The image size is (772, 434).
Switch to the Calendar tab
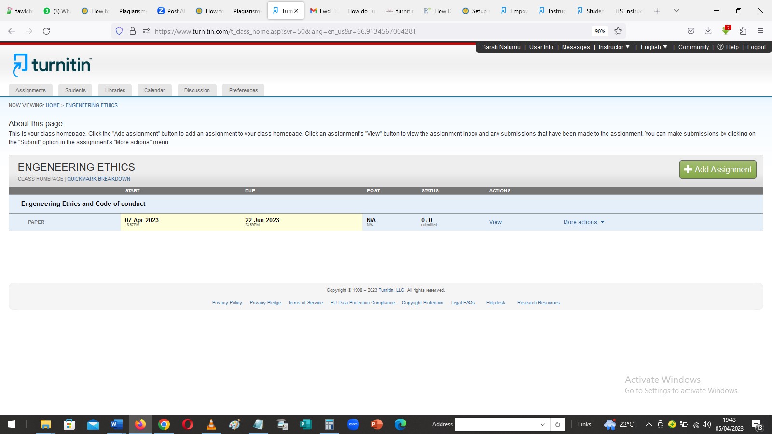coord(154,90)
